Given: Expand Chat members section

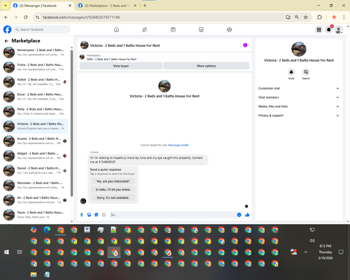Looking at the screenshot, I should pyautogui.click(x=298, y=97).
